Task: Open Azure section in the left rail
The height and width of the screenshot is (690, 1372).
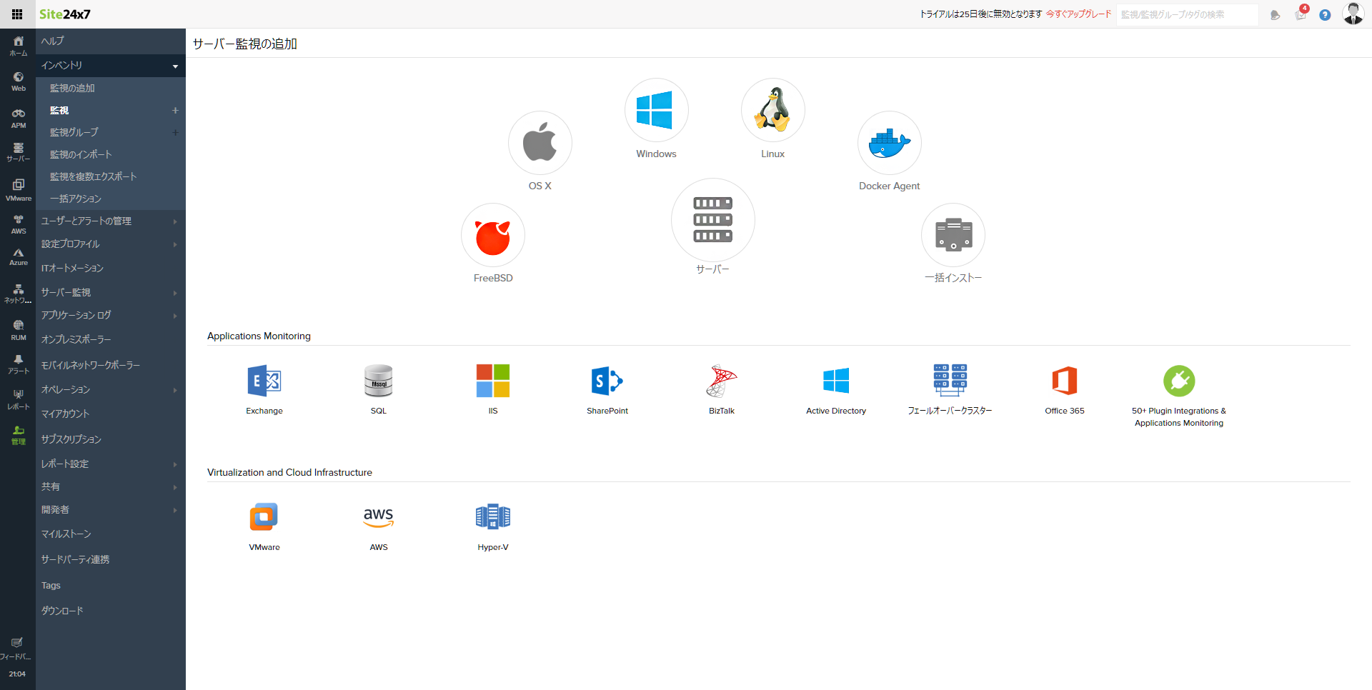Action: (x=18, y=257)
